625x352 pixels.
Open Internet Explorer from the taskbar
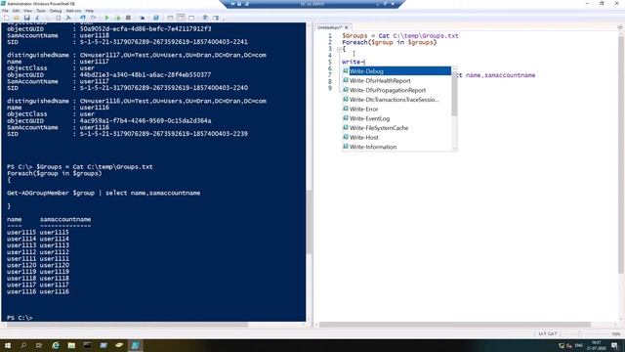[56, 345]
